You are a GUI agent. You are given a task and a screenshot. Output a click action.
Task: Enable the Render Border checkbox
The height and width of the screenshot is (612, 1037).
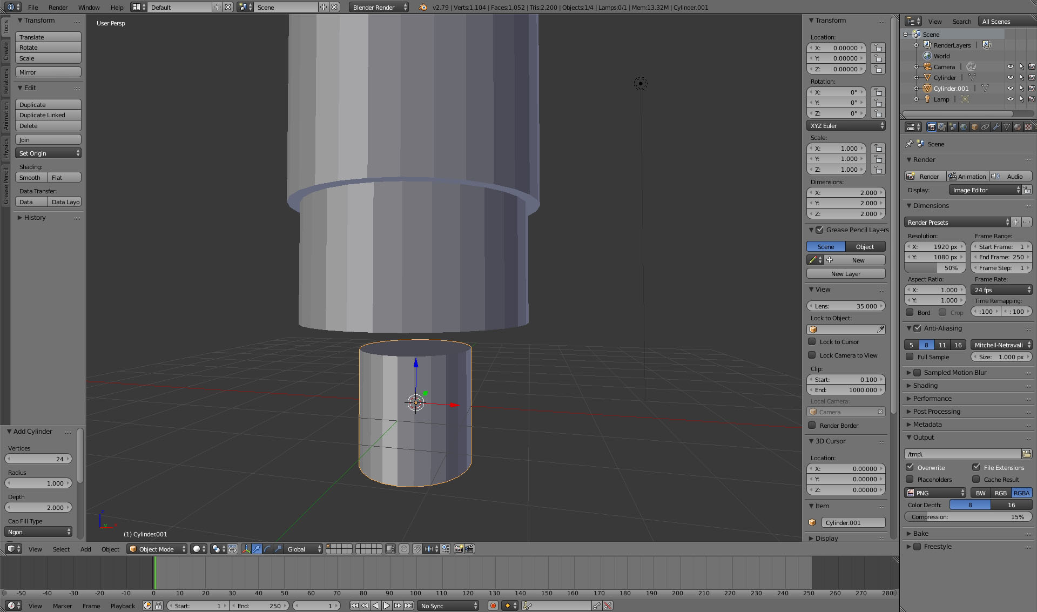point(812,426)
